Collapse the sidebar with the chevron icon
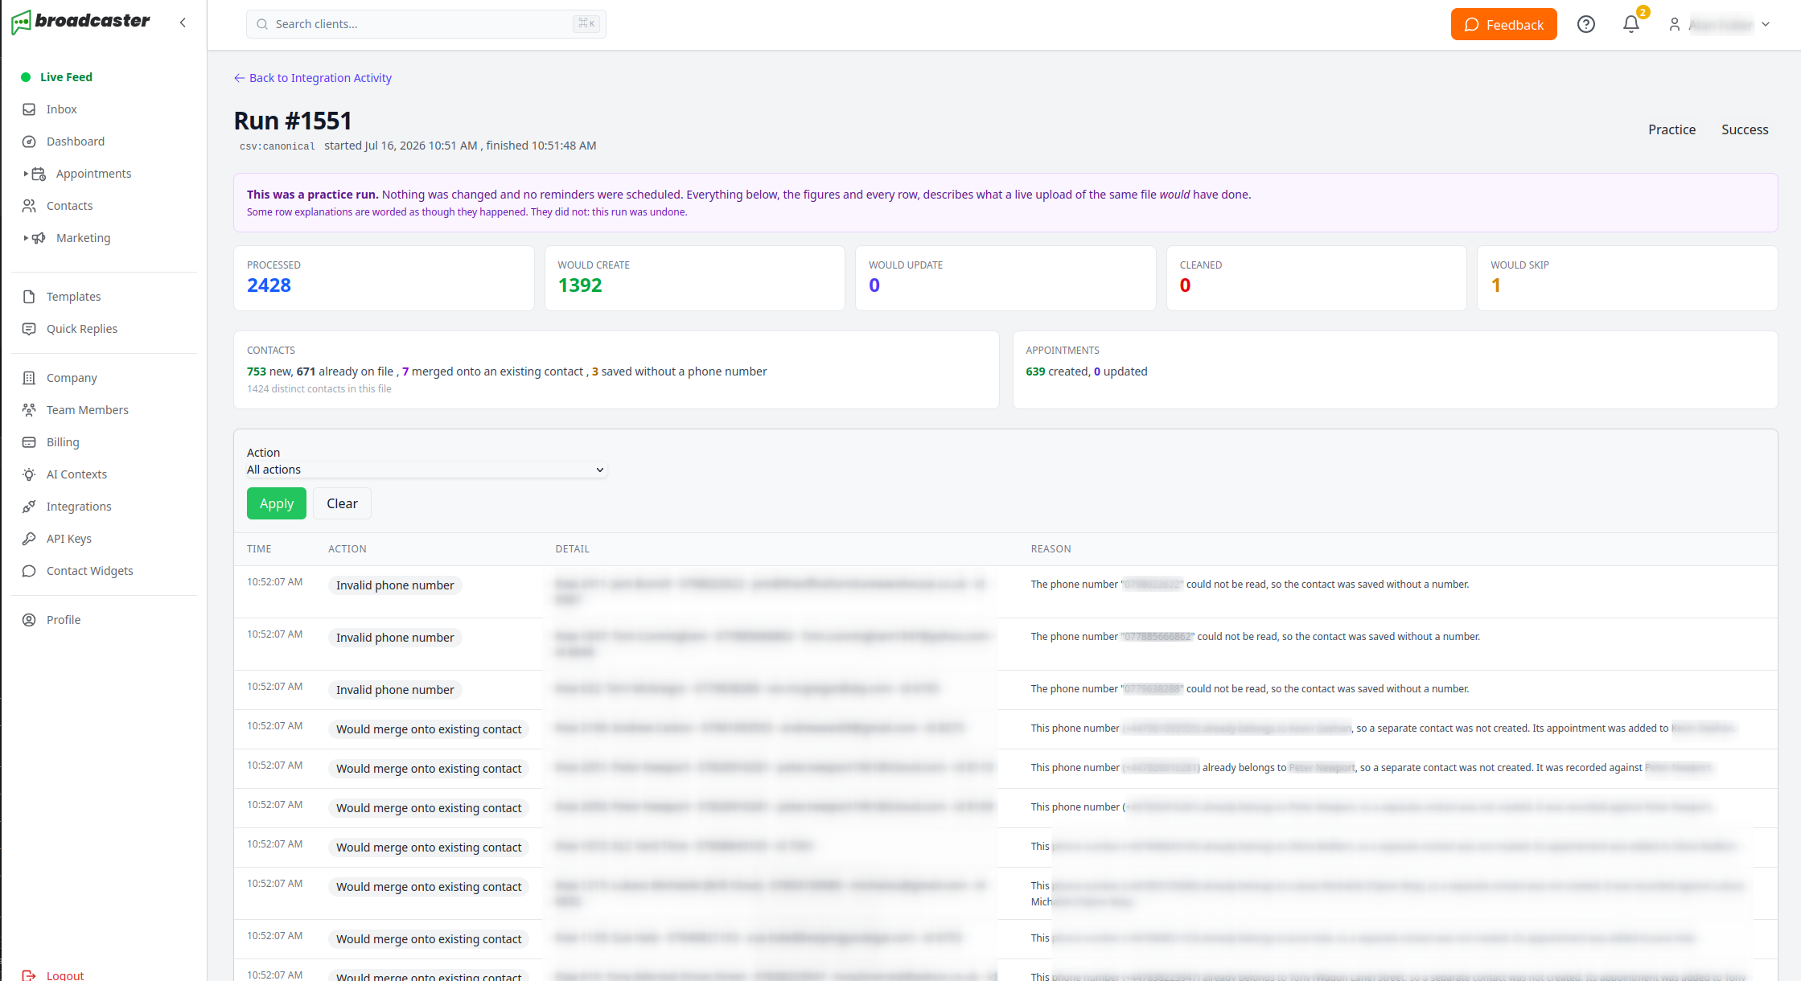 183,23
